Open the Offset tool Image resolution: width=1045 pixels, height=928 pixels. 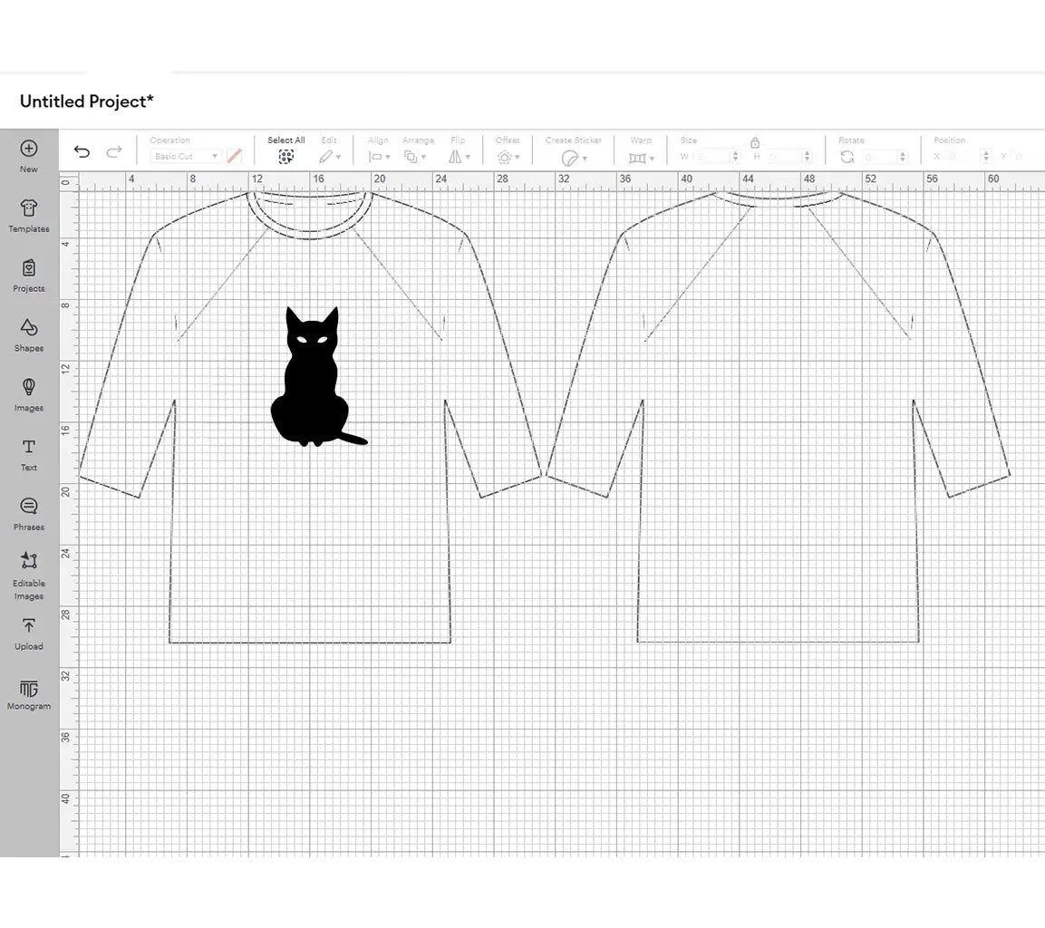[508, 157]
